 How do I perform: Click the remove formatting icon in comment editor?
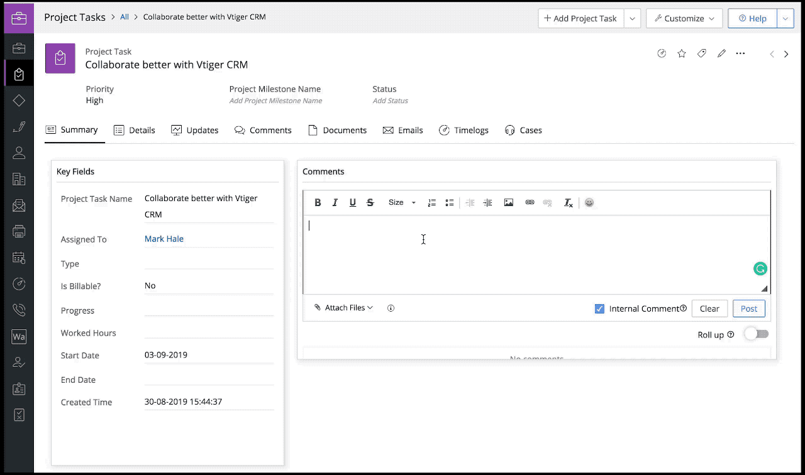coord(568,202)
